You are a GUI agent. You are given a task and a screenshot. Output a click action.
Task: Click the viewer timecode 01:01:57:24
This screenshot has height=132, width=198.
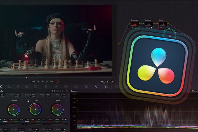click(x=107, y=82)
